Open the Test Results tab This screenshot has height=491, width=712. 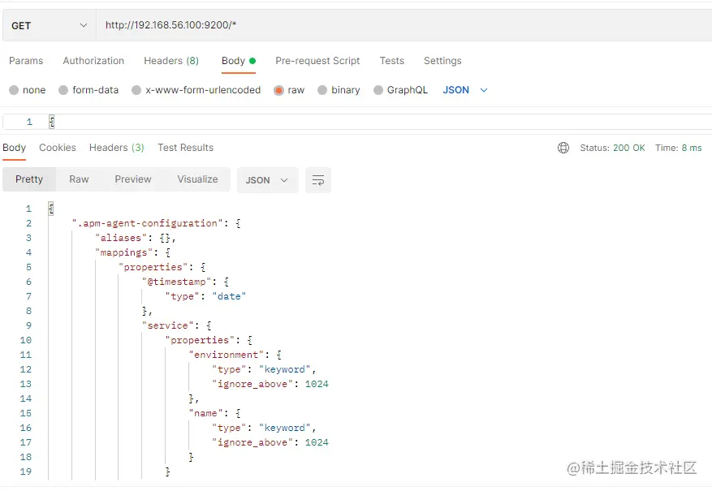pyautogui.click(x=185, y=148)
